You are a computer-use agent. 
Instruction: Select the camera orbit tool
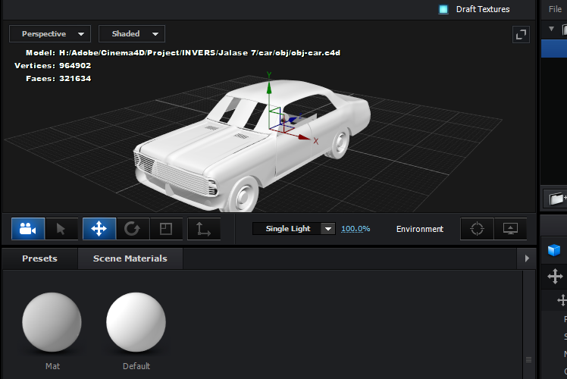point(28,229)
